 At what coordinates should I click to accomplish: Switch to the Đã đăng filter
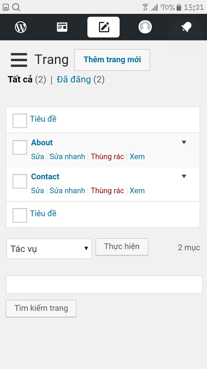pyautogui.click(x=74, y=79)
